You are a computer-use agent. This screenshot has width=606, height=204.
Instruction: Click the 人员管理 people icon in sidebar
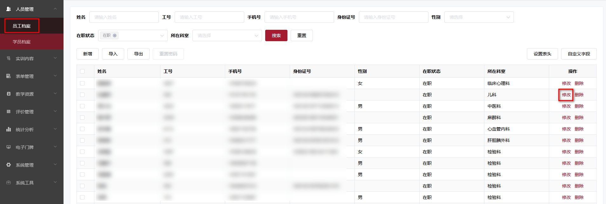click(x=9, y=9)
